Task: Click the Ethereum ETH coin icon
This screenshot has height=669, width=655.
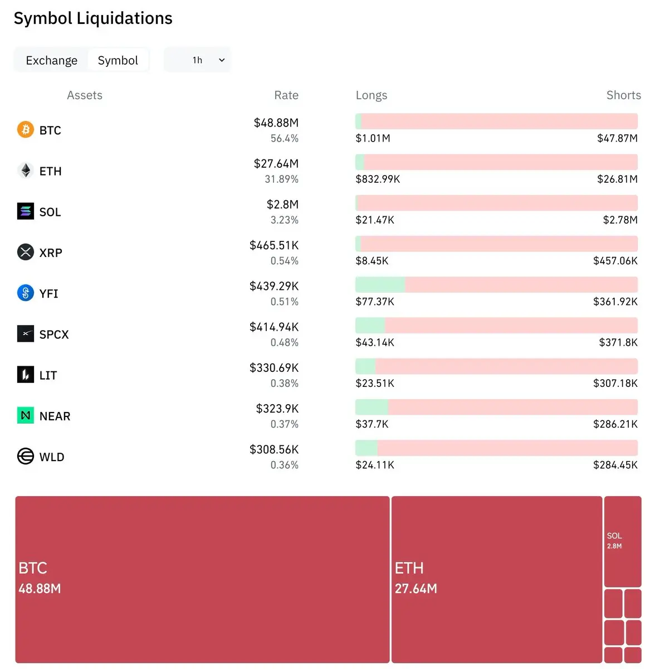Action: (26, 171)
